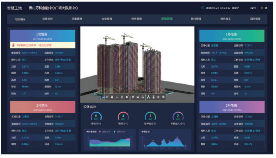Select the pan hand tool in viewer
The image size is (276, 158).
coord(112,97)
